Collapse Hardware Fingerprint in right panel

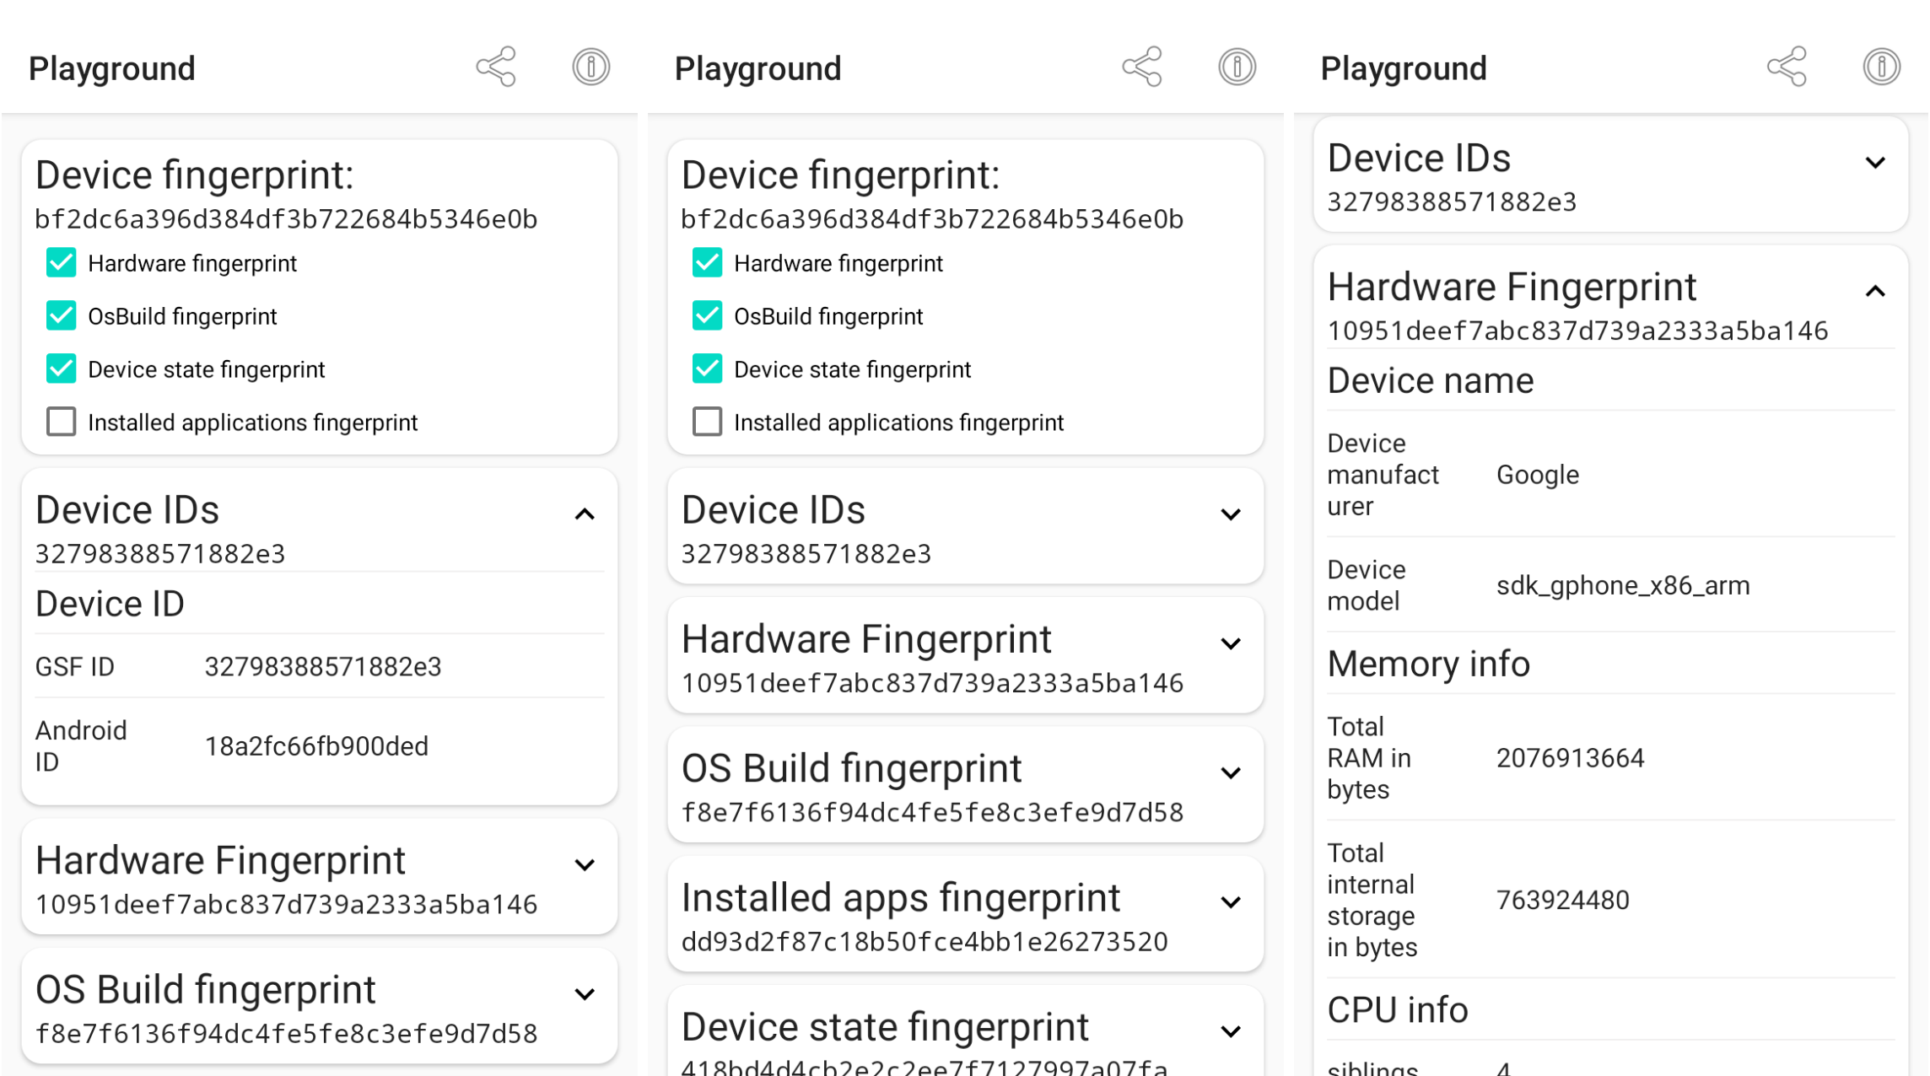tap(1874, 292)
